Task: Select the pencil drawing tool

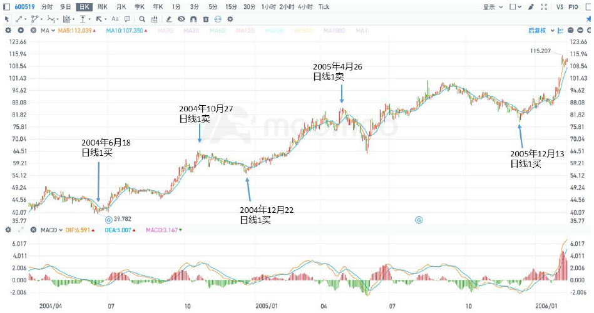Action: click(x=169, y=19)
